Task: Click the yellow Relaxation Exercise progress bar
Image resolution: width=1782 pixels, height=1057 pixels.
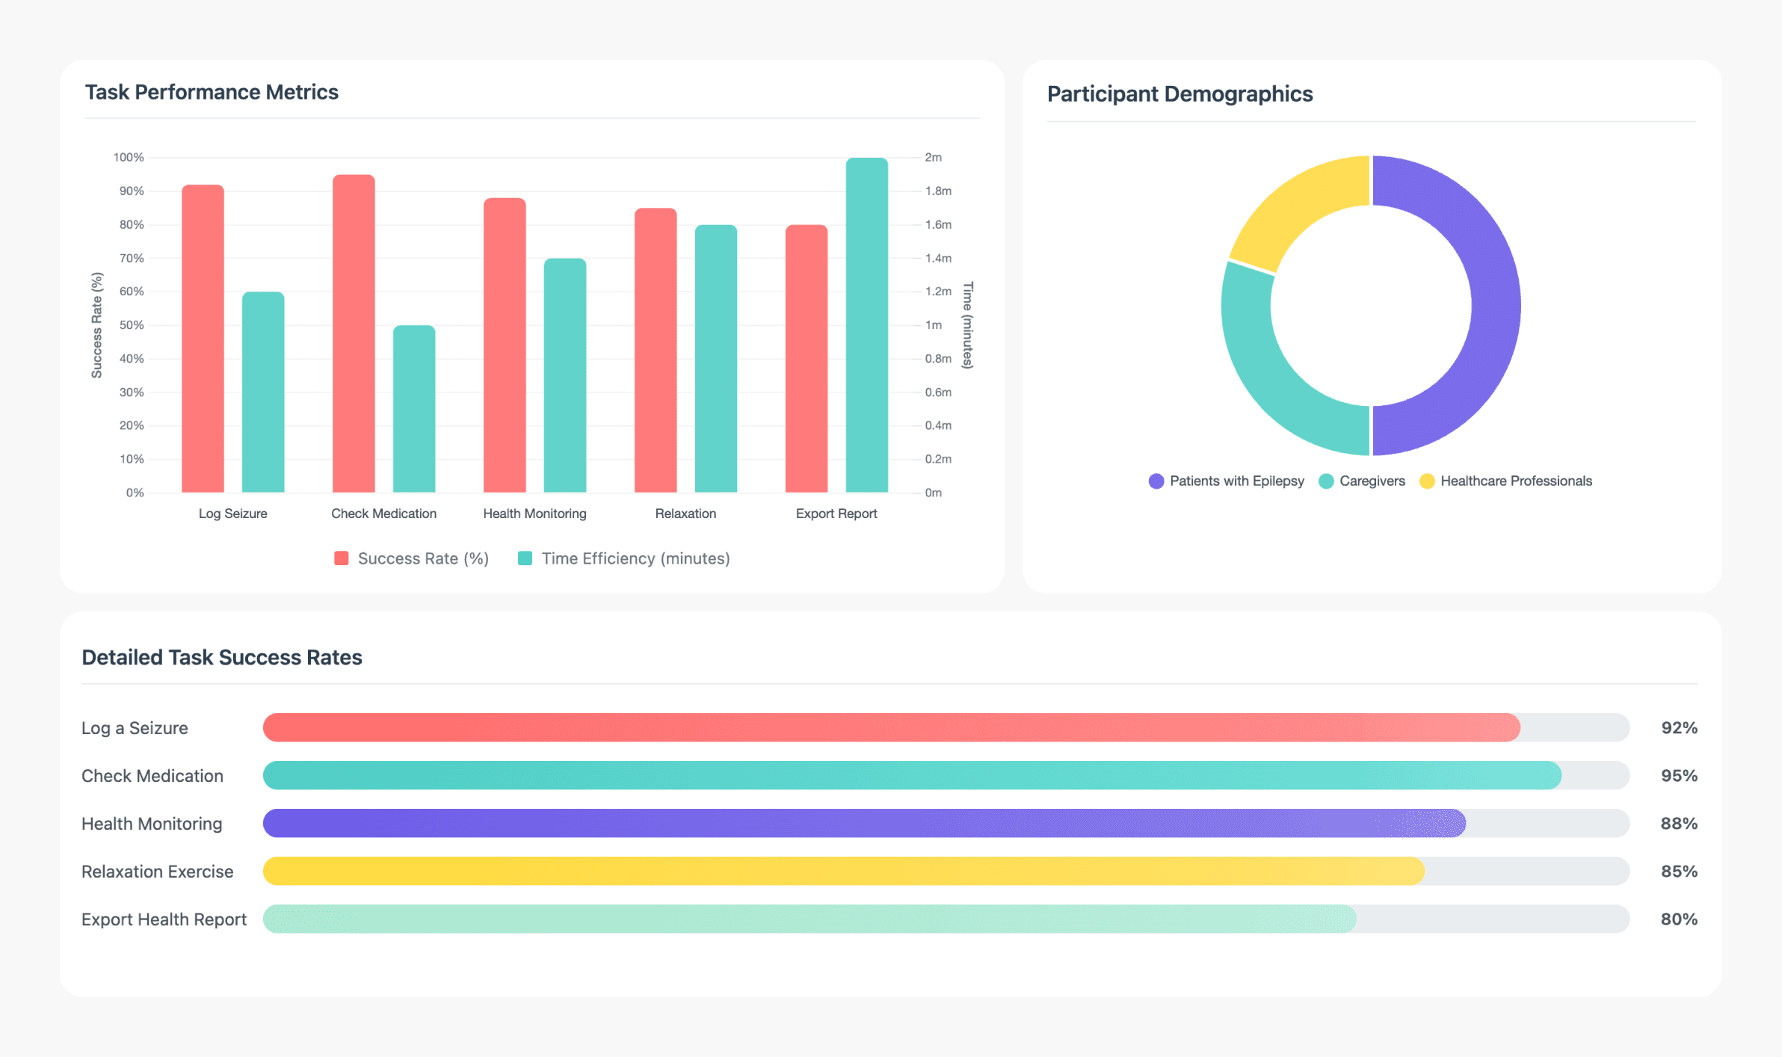Action: click(x=843, y=871)
